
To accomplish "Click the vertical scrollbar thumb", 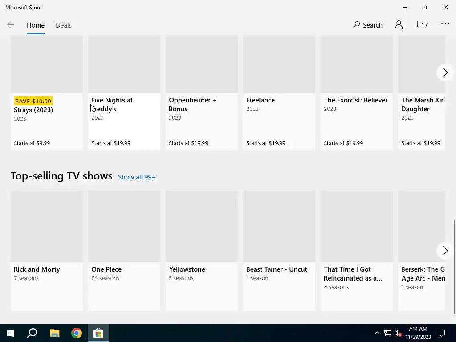I will tap(455, 267).
